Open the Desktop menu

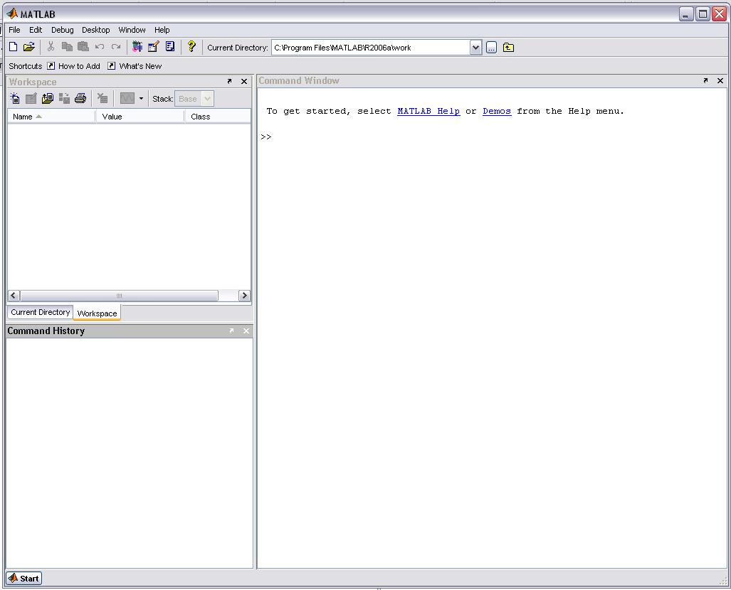[x=95, y=30]
